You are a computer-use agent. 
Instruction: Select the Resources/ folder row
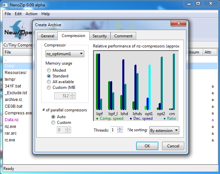pyautogui.click(x=15, y=73)
